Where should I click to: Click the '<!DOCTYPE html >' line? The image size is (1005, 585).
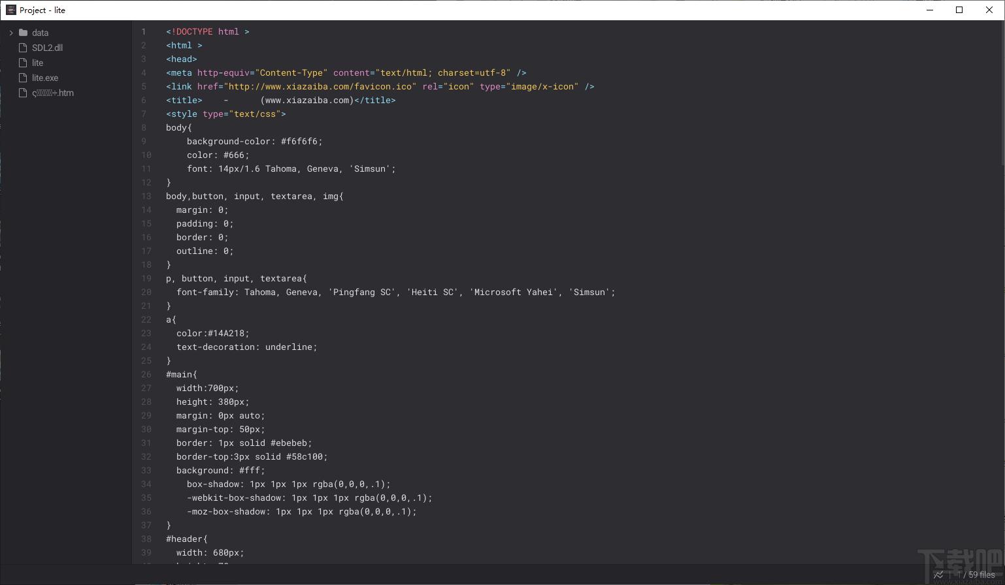(208, 31)
